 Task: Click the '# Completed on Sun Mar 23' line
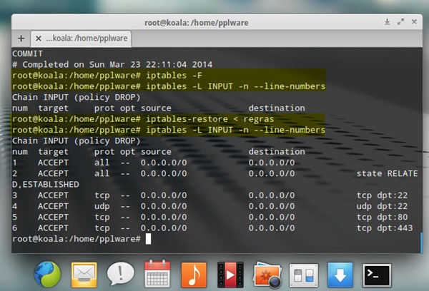coord(112,64)
